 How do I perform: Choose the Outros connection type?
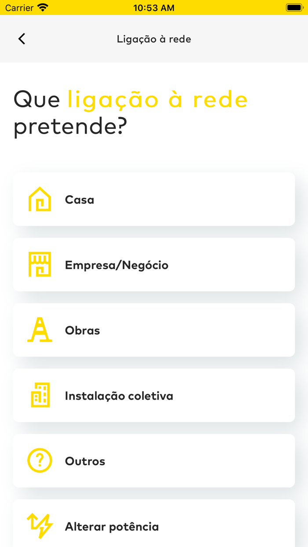click(x=154, y=461)
